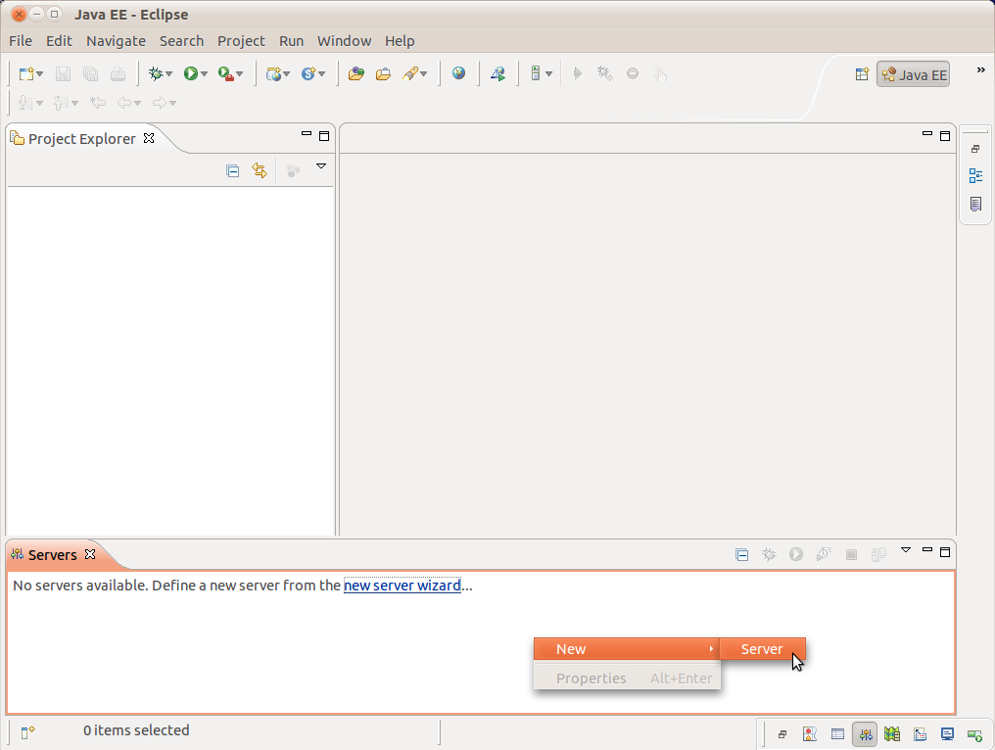Click the new server wizard link
The width and height of the screenshot is (995, 750).
tap(402, 586)
